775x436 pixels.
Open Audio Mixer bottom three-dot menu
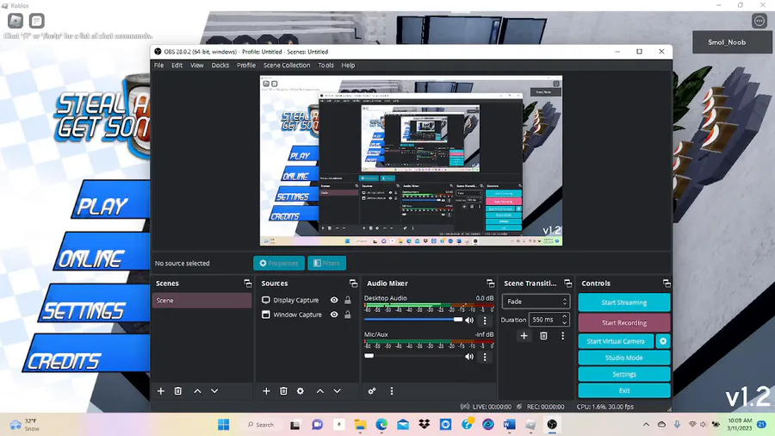[392, 391]
